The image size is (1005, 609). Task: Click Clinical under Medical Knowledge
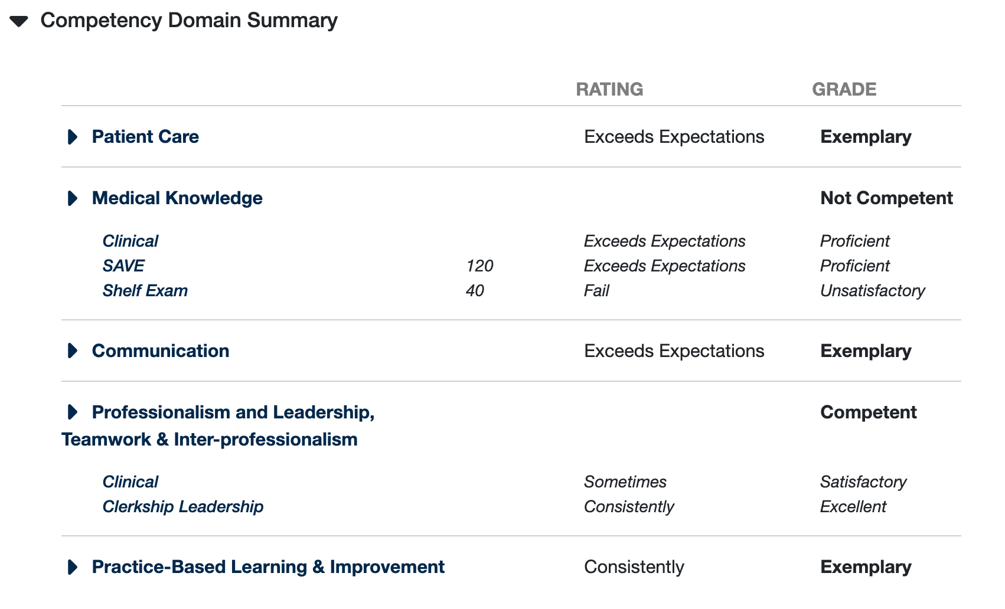click(x=130, y=241)
